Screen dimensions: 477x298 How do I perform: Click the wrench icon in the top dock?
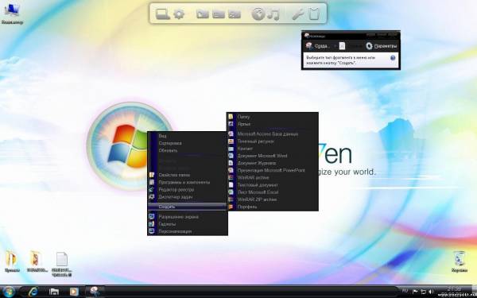[297, 14]
